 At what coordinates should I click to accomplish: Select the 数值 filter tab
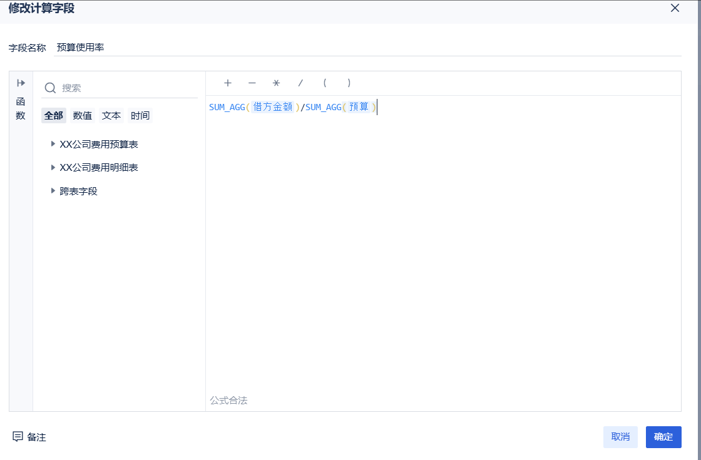click(82, 116)
